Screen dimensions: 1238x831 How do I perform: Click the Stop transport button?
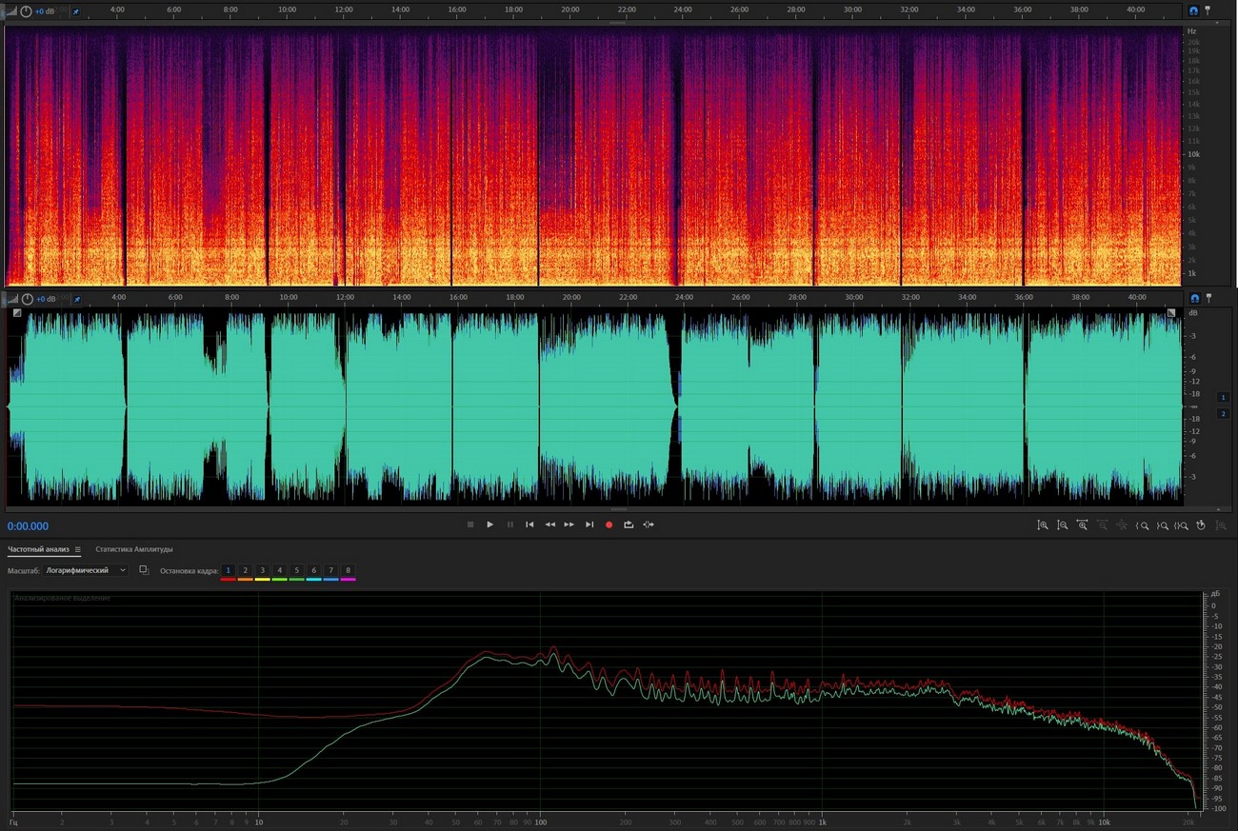point(470,524)
